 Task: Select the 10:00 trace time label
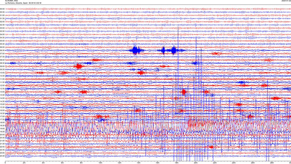coord(2,73)
